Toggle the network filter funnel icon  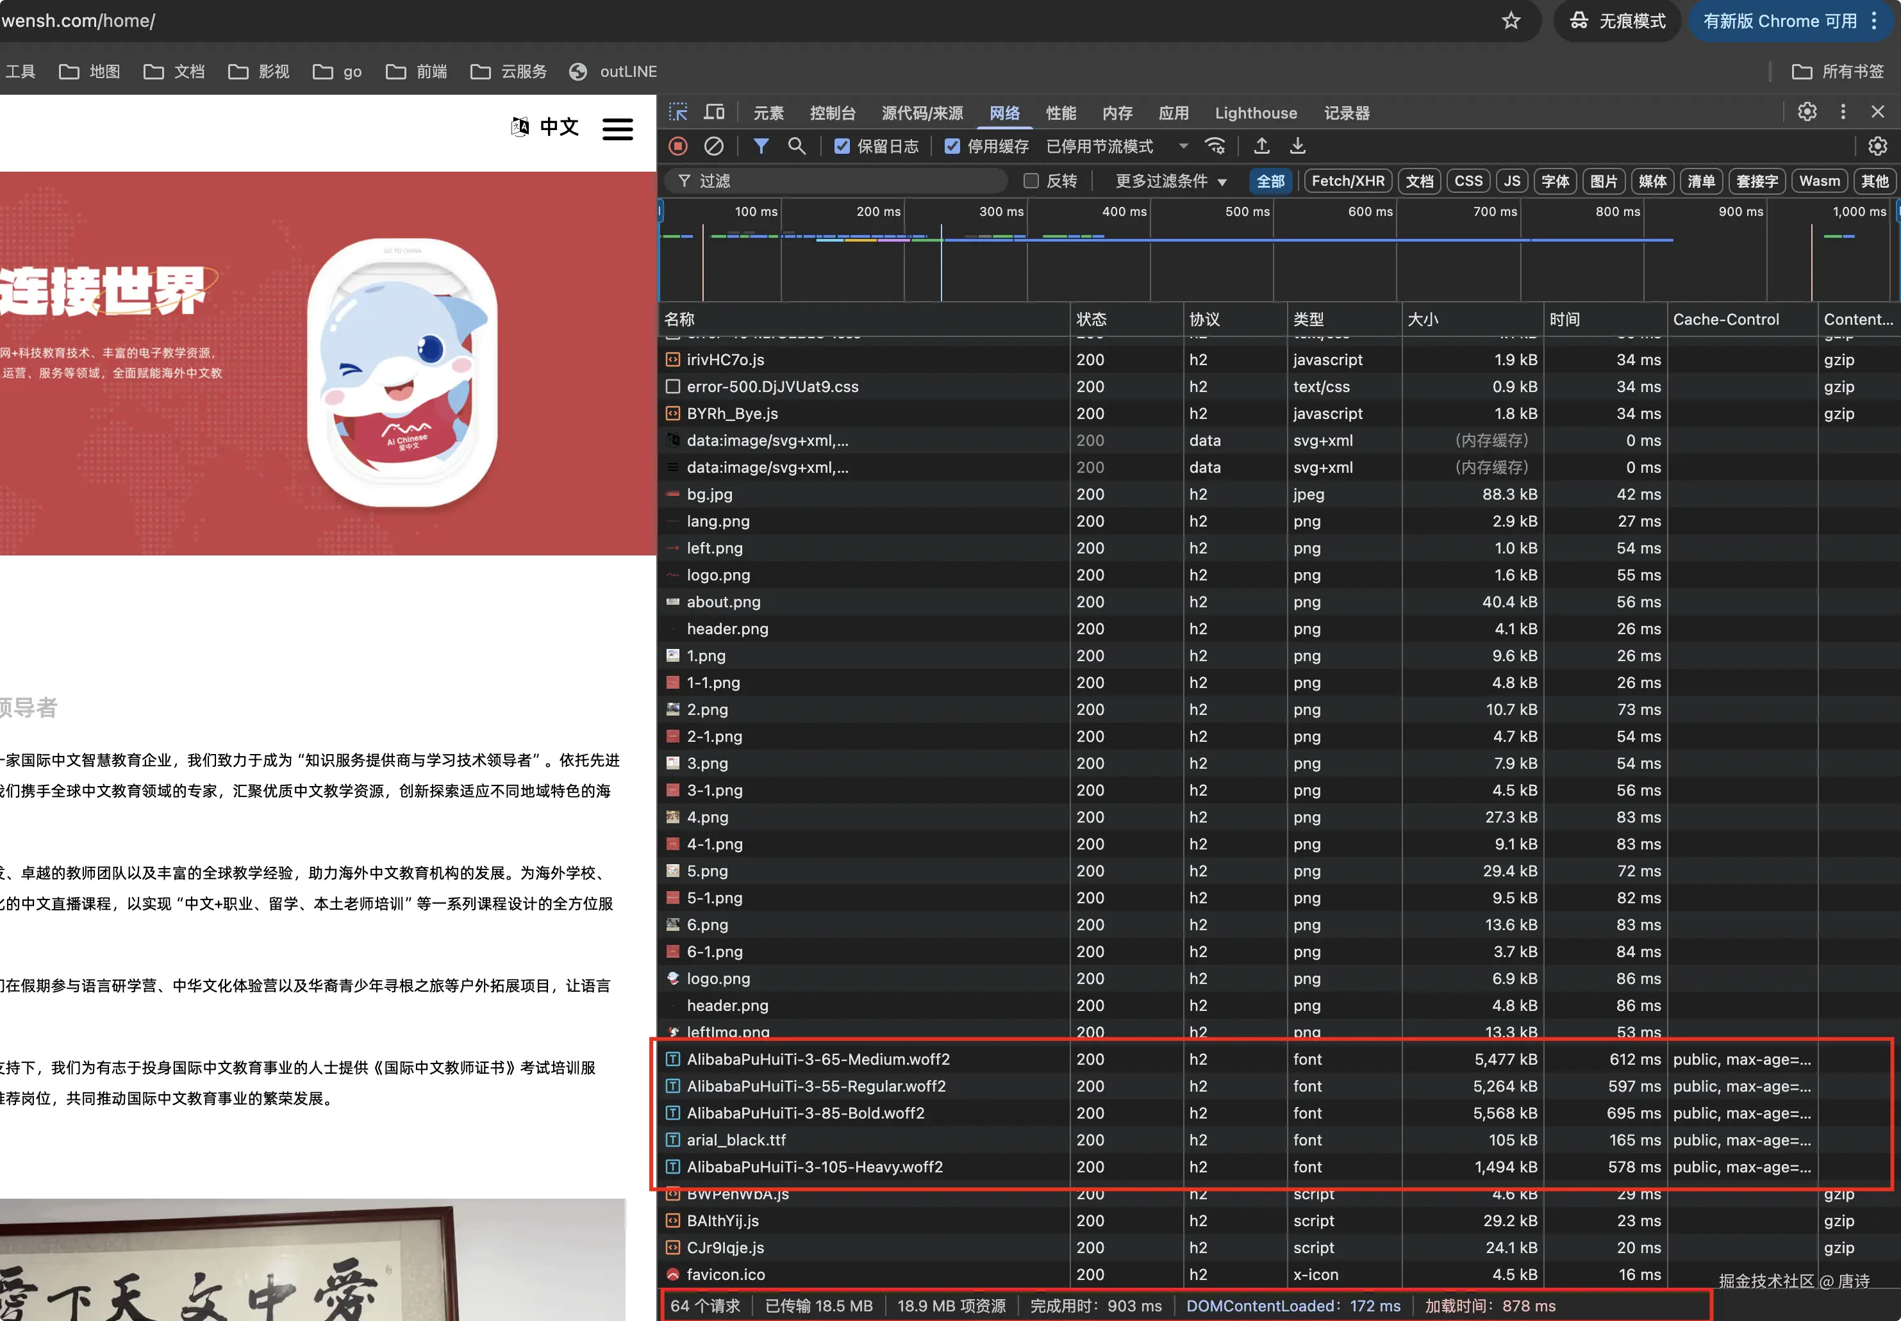(761, 147)
